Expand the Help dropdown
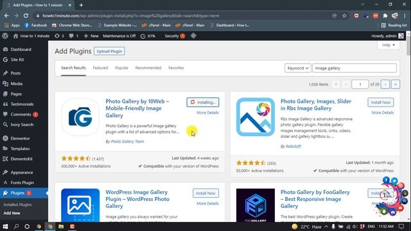 [x=388, y=45]
